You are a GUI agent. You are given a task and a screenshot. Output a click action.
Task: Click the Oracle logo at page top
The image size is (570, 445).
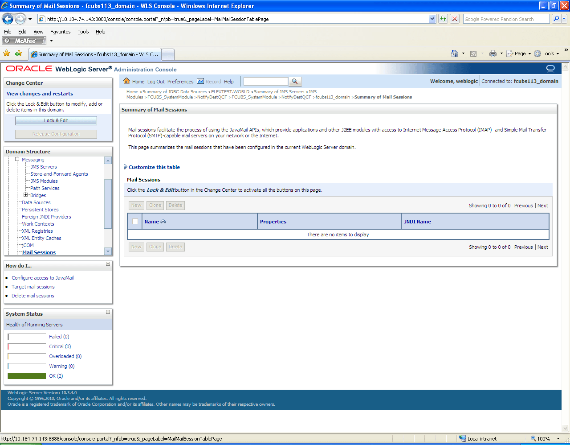29,69
